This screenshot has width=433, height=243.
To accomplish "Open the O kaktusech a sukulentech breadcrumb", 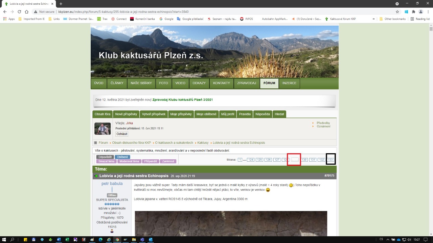I will [174, 143].
